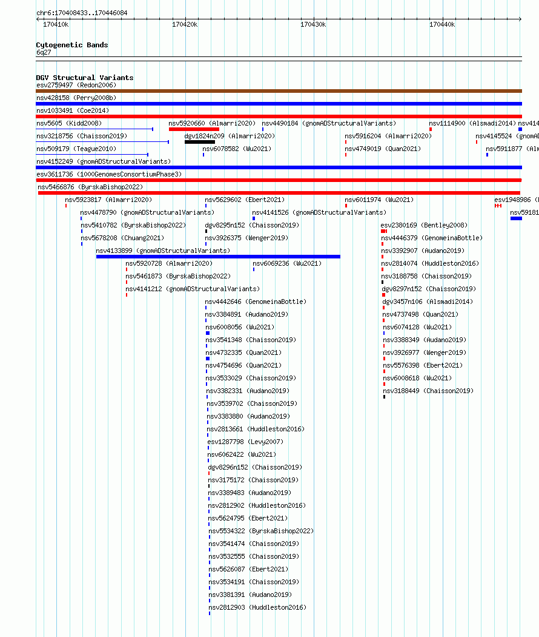Select nsv3392907 (Audano2019) label
539x637 pixels.
tap(423, 251)
